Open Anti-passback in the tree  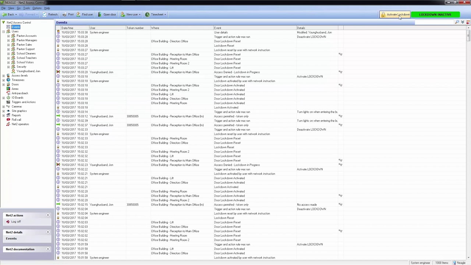click(x=20, y=93)
